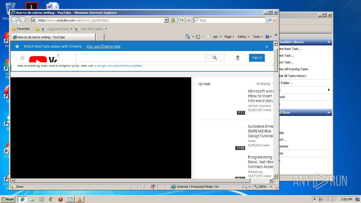
Task: Open Suggested Sites favorites item
Action: tap(57, 29)
